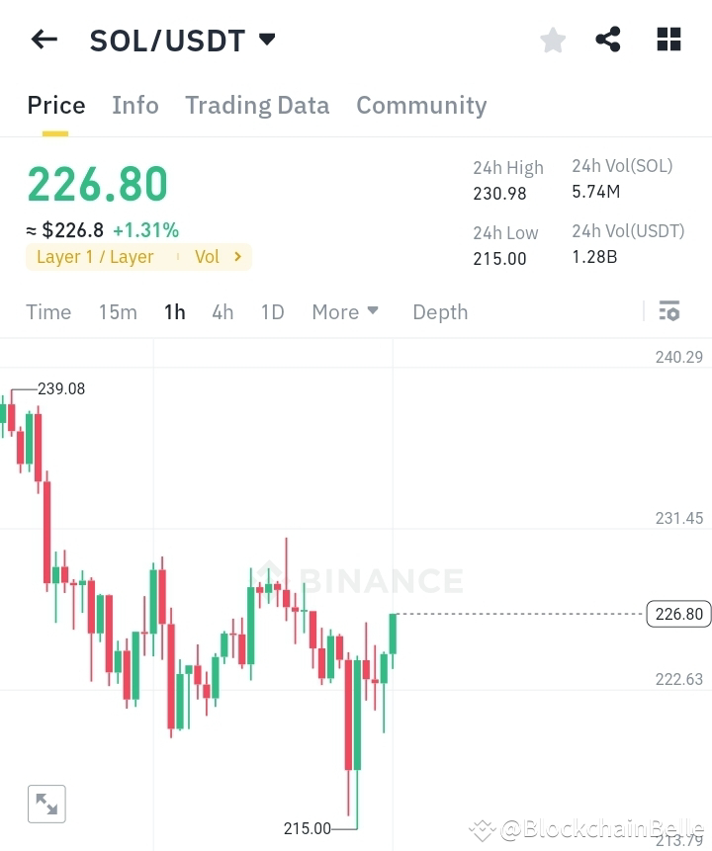Screen dimensions: 712x851
Task: Open chart indicator settings icon beside Depth
Action: coord(668,311)
